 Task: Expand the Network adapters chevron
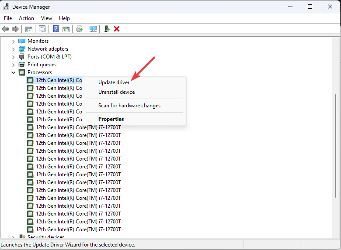[x=13, y=49]
